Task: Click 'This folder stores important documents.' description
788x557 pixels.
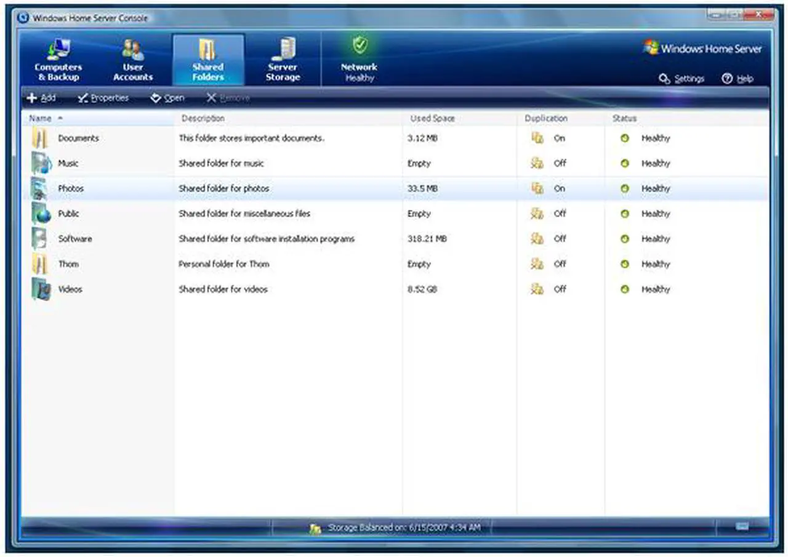Action: 251,138
